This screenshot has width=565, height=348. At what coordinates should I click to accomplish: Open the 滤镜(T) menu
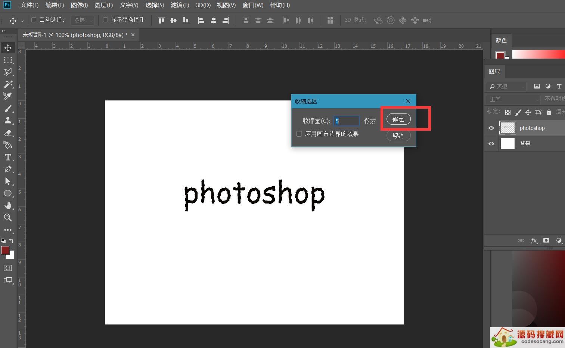click(x=180, y=5)
